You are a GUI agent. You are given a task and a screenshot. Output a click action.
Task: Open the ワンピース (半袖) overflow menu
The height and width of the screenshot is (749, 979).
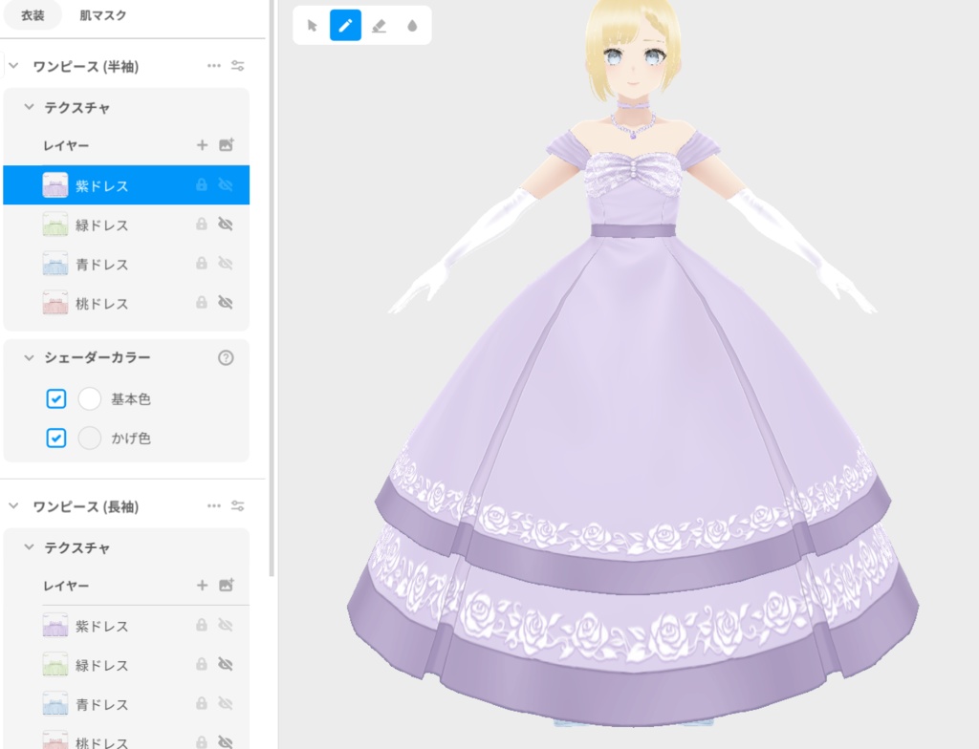point(214,65)
